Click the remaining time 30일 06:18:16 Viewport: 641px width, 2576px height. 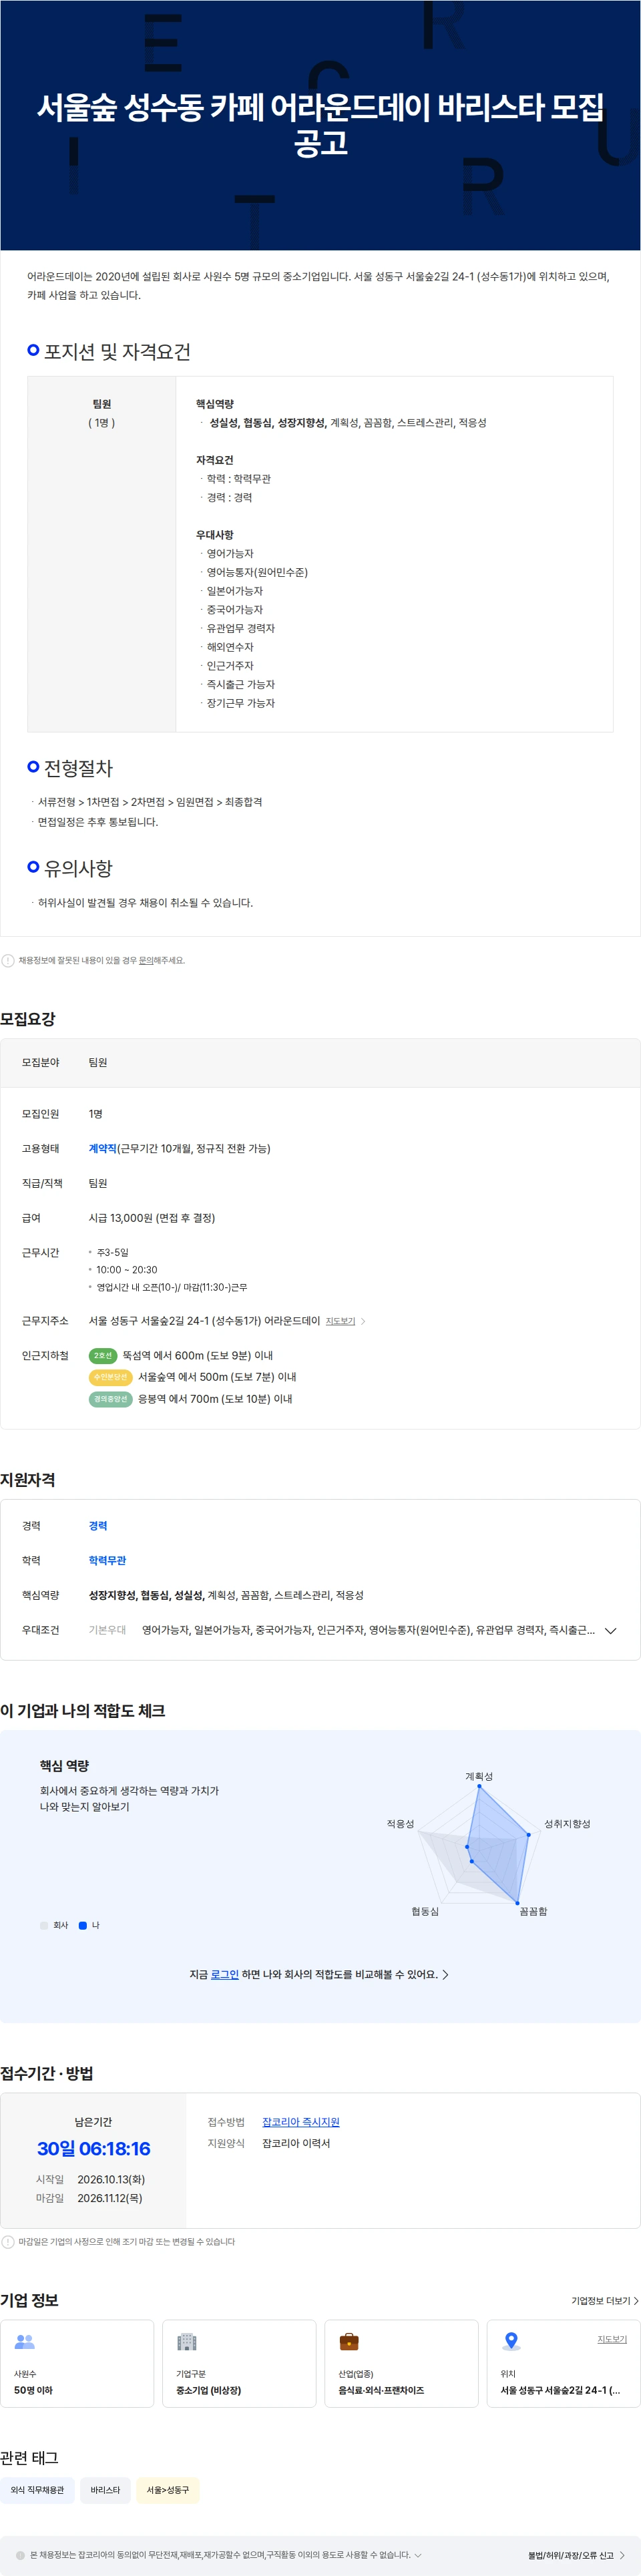[94, 2148]
